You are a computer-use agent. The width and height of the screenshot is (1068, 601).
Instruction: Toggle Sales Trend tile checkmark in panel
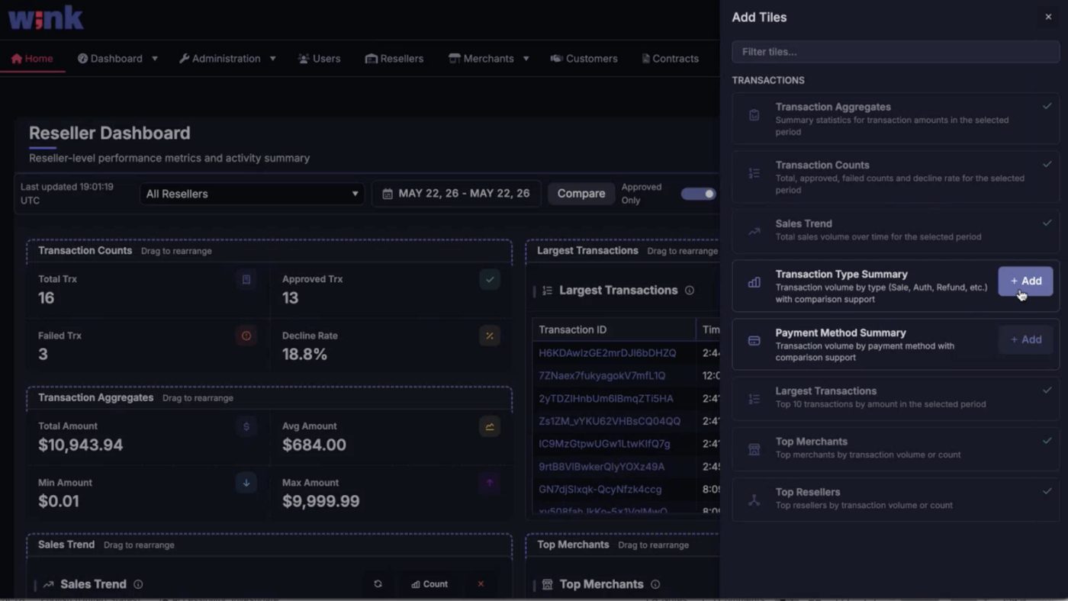click(x=1047, y=223)
